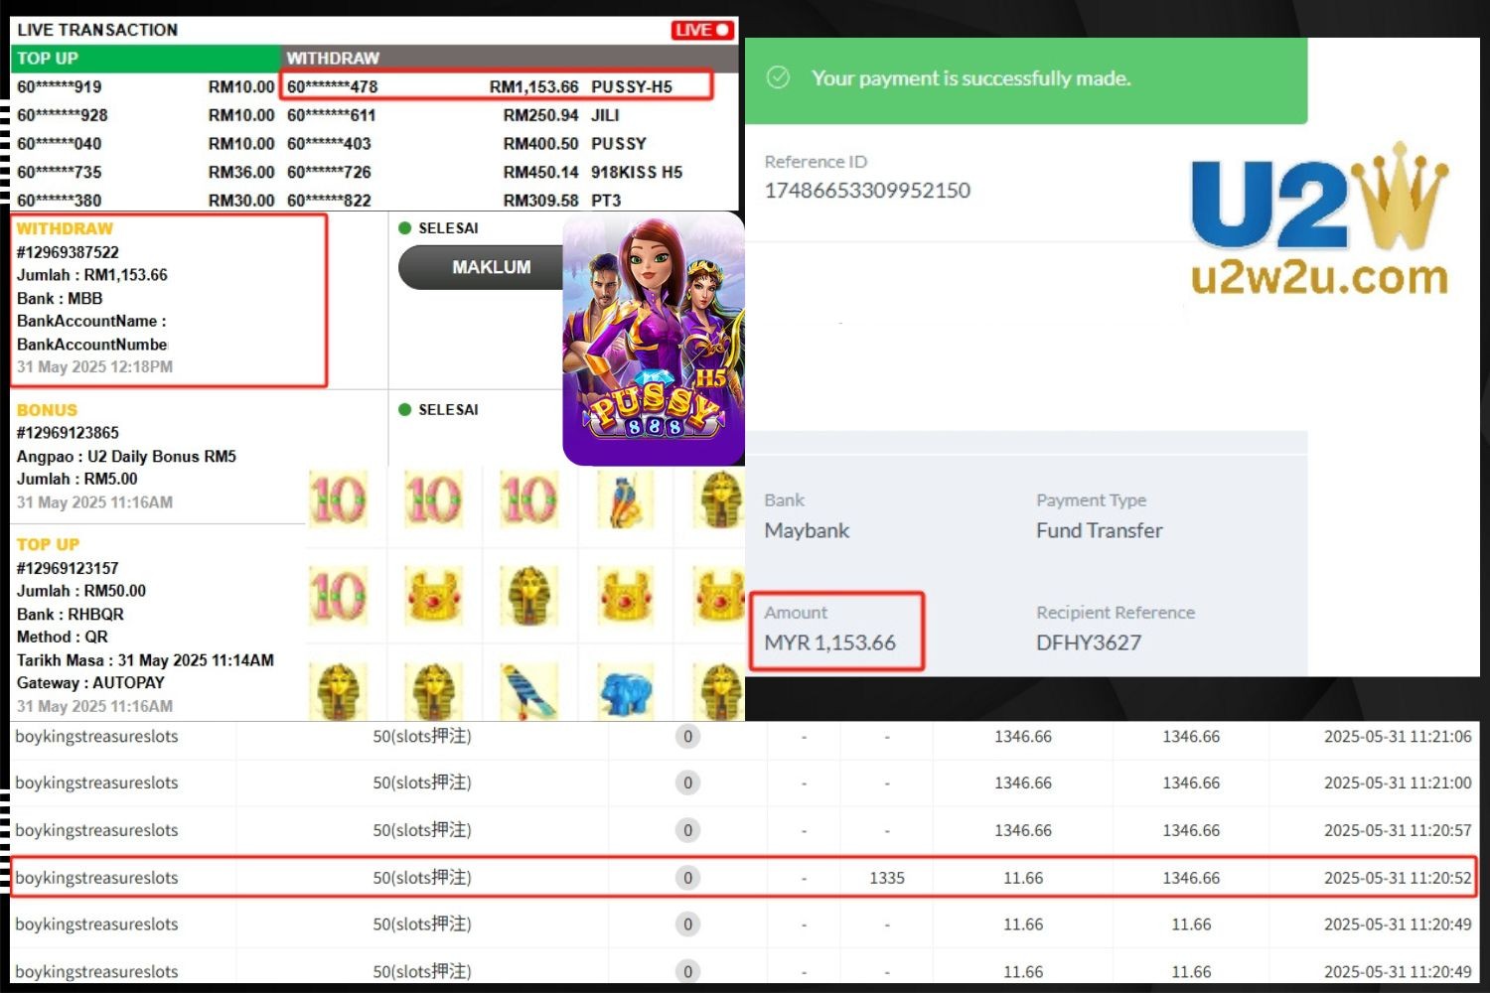Screen dimensions: 1490x993
Task: Switch to the grey WITHDRAW column header
Action: point(510,59)
